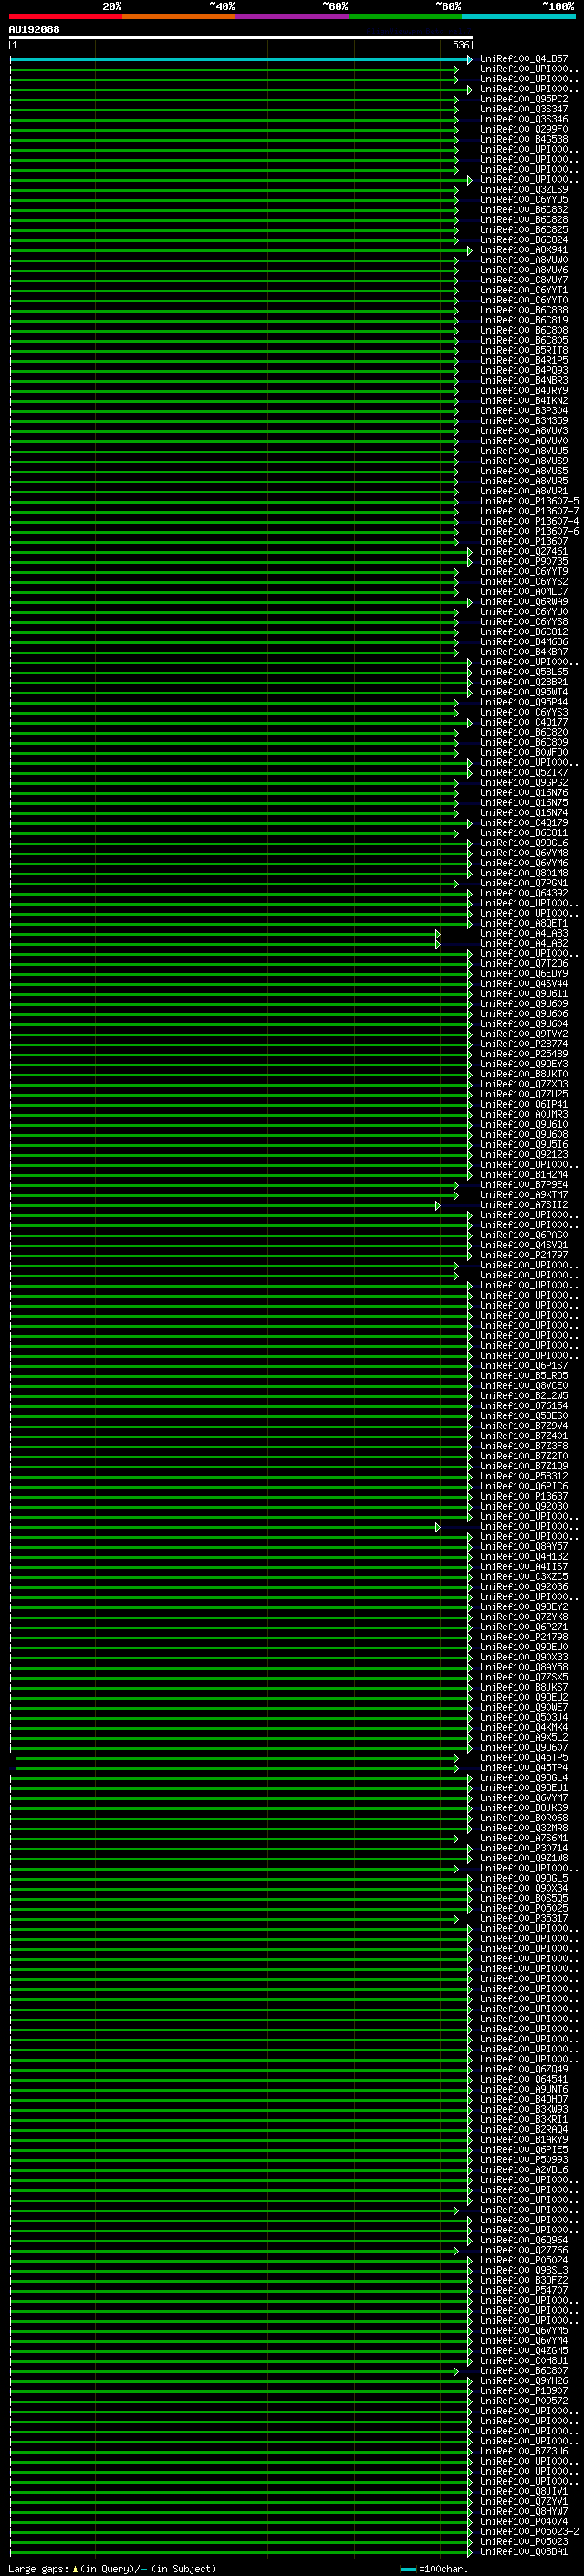Click the cyan ~100% legend segment
The image size is (584, 2576).
pyautogui.click(x=518, y=16)
